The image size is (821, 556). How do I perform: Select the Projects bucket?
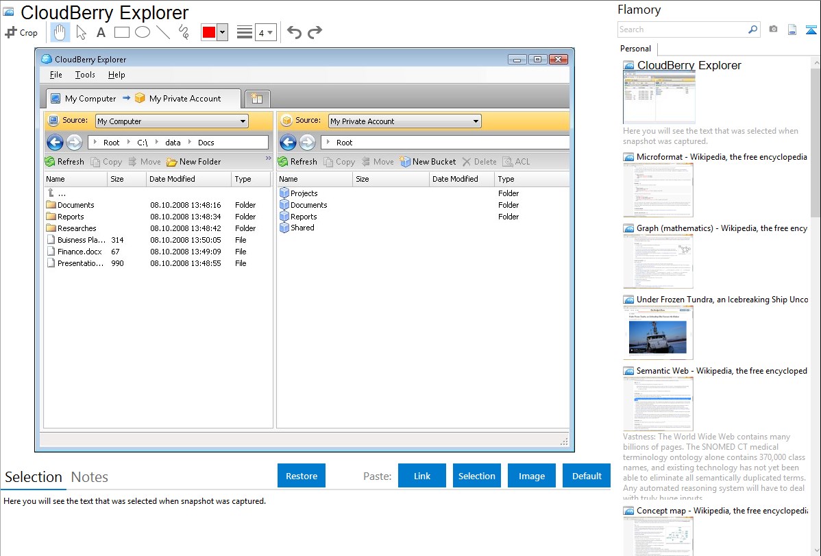[x=298, y=193]
